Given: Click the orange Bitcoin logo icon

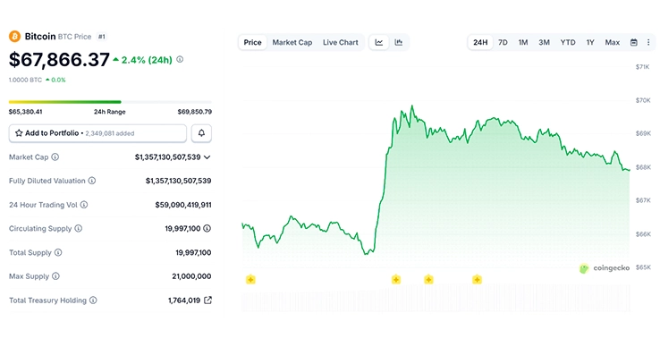Looking at the screenshot, I should tap(14, 37).
